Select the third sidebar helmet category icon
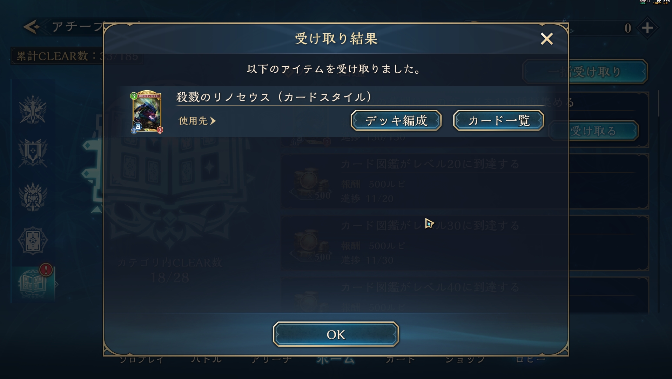 coord(33,197)
